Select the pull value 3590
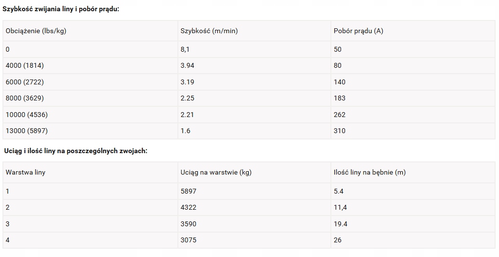499x257 pixels. click(188, 224)
